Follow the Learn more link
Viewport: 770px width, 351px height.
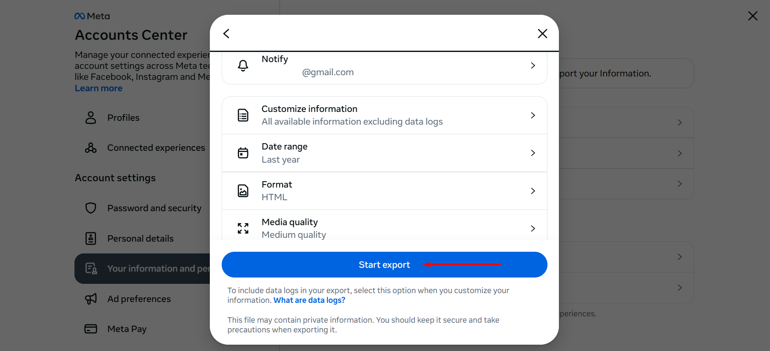point(99,88)
